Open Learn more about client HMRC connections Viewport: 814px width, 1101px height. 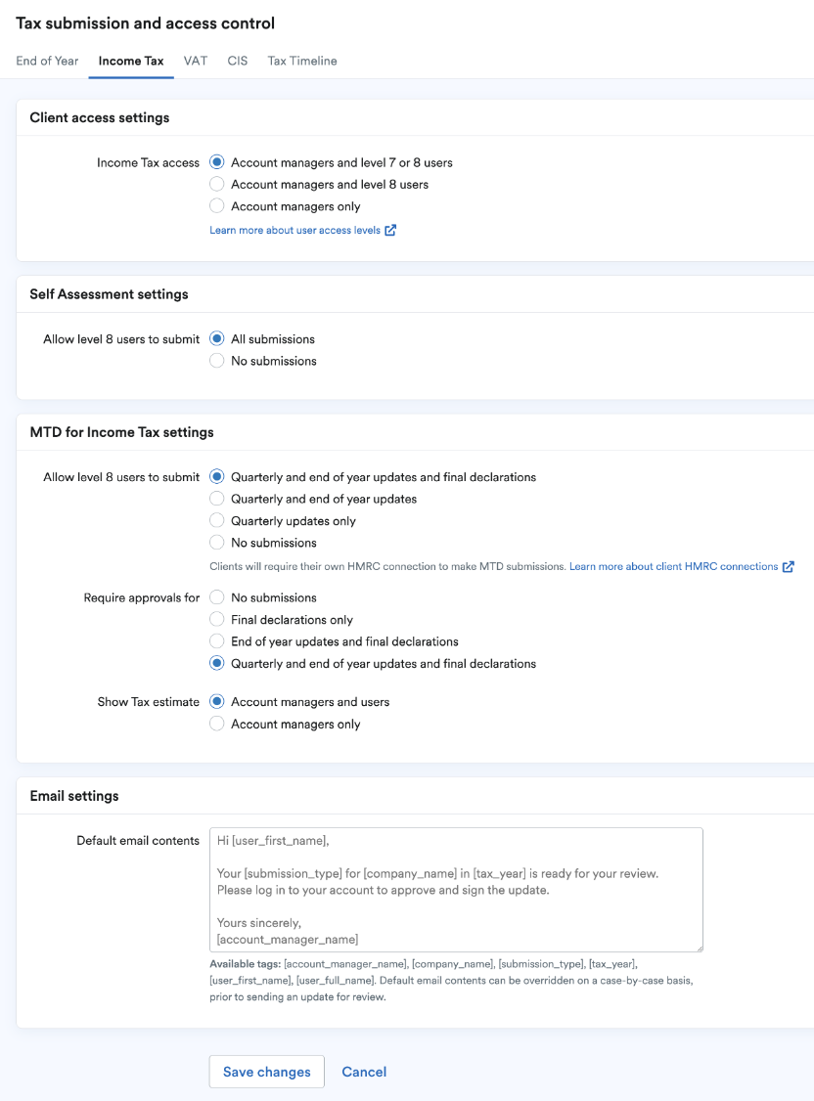tap(673, 567)
